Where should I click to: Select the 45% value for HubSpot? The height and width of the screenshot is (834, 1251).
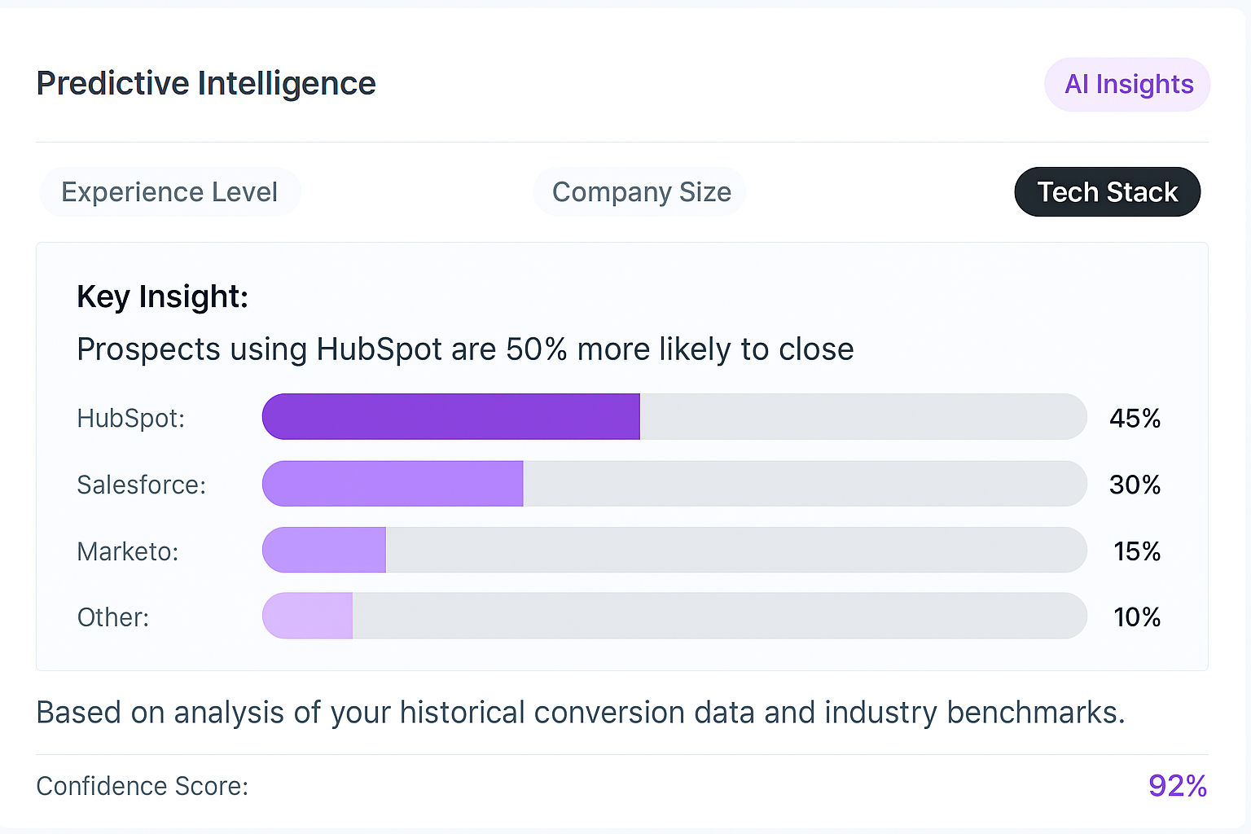[x=1135, y=418]
